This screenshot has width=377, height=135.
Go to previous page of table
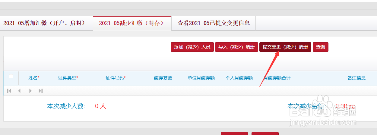point(19,91)
